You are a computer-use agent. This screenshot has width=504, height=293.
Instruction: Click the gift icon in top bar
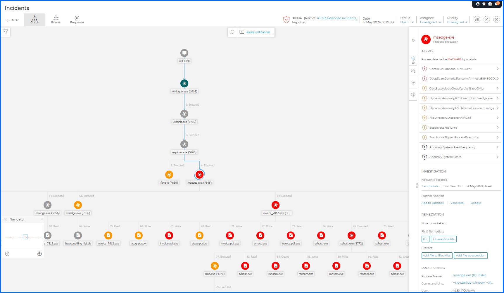[x=490, y=4]
